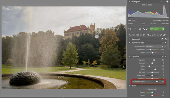Adjust the Sytost slider
Screen dimensions: 170x98
pyautogui.click(x=152, y=95)
